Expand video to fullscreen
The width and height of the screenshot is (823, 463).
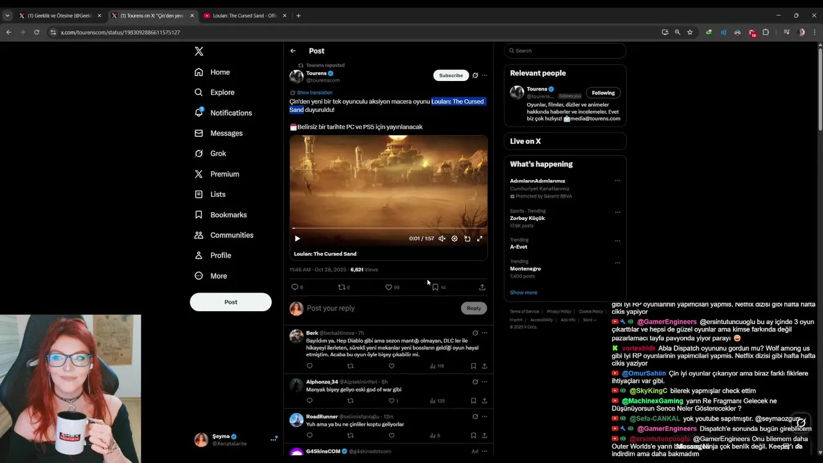480,239
